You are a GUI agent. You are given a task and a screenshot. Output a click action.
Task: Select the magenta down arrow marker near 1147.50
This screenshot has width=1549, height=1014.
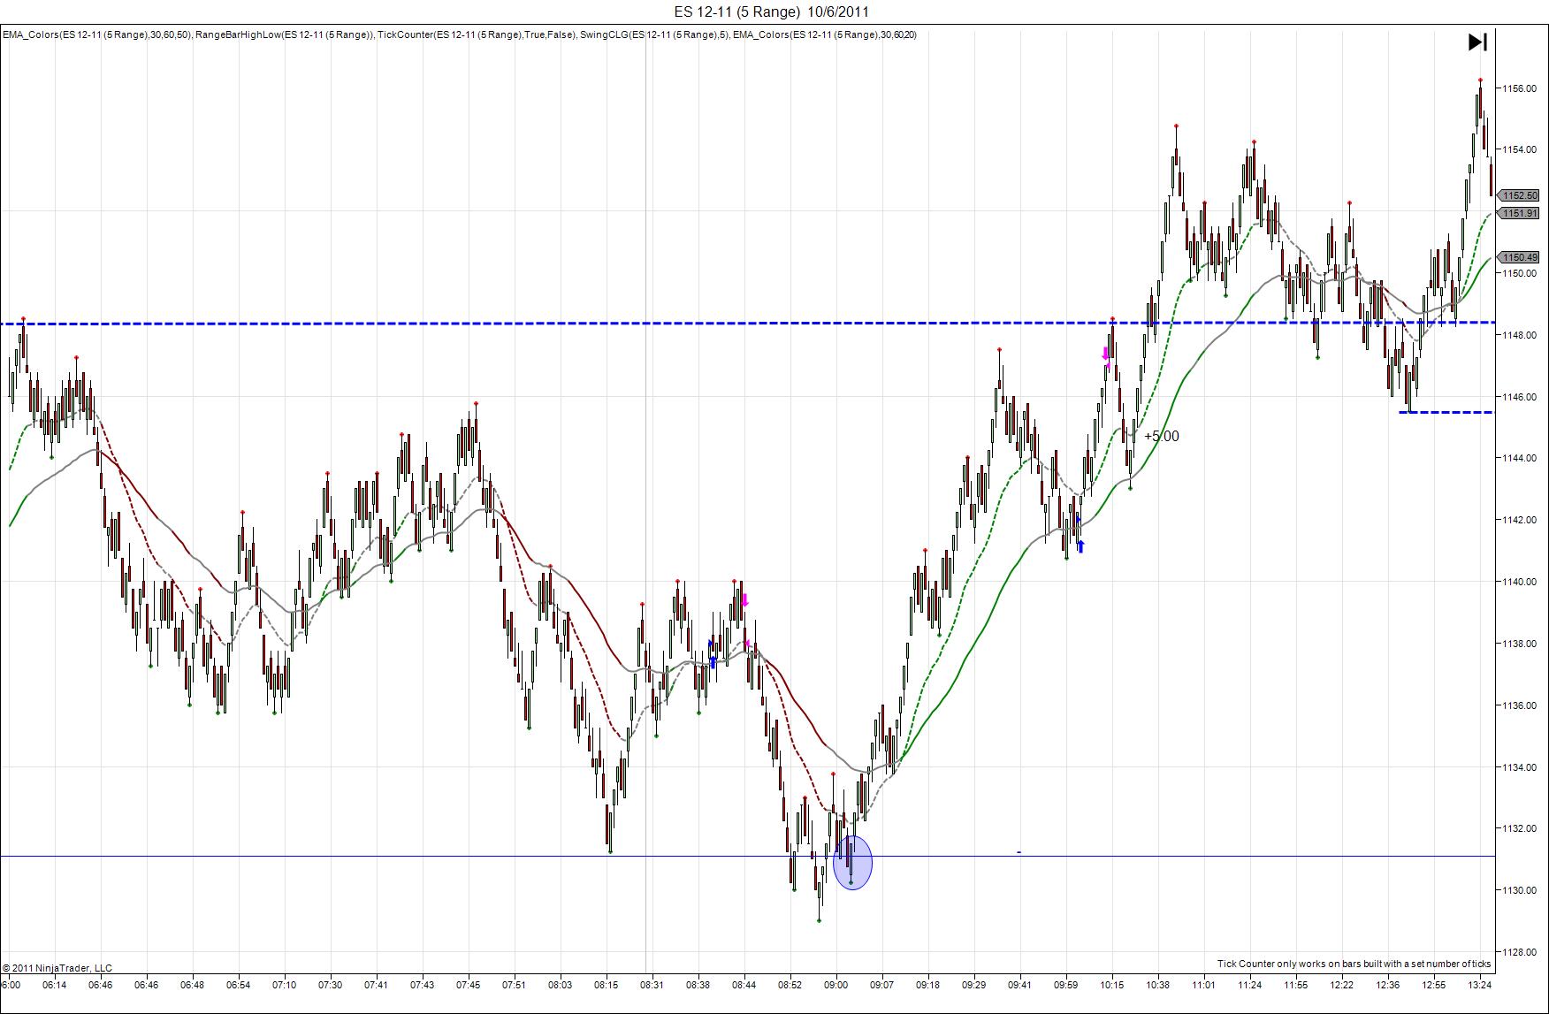click(x=1105, y=353)
